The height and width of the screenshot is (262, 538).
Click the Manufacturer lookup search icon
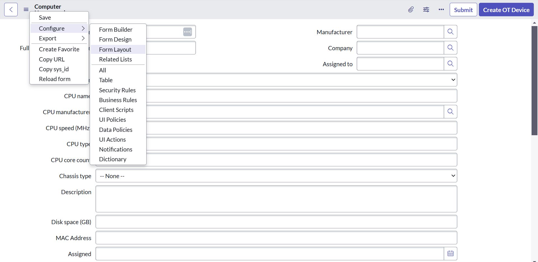(450, 32)
